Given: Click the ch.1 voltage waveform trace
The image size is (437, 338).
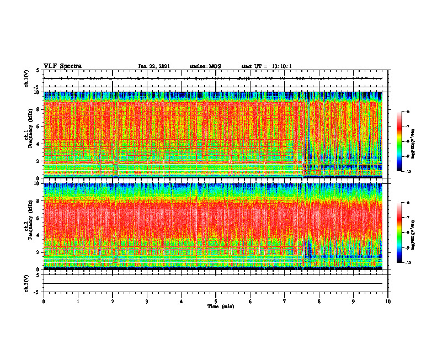Looking at the screenshot, I should pyautogui.click(x=212, y=78).
